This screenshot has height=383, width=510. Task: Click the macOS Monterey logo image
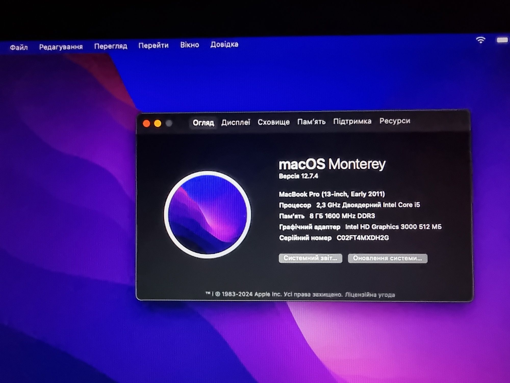(x=207, y=214)
